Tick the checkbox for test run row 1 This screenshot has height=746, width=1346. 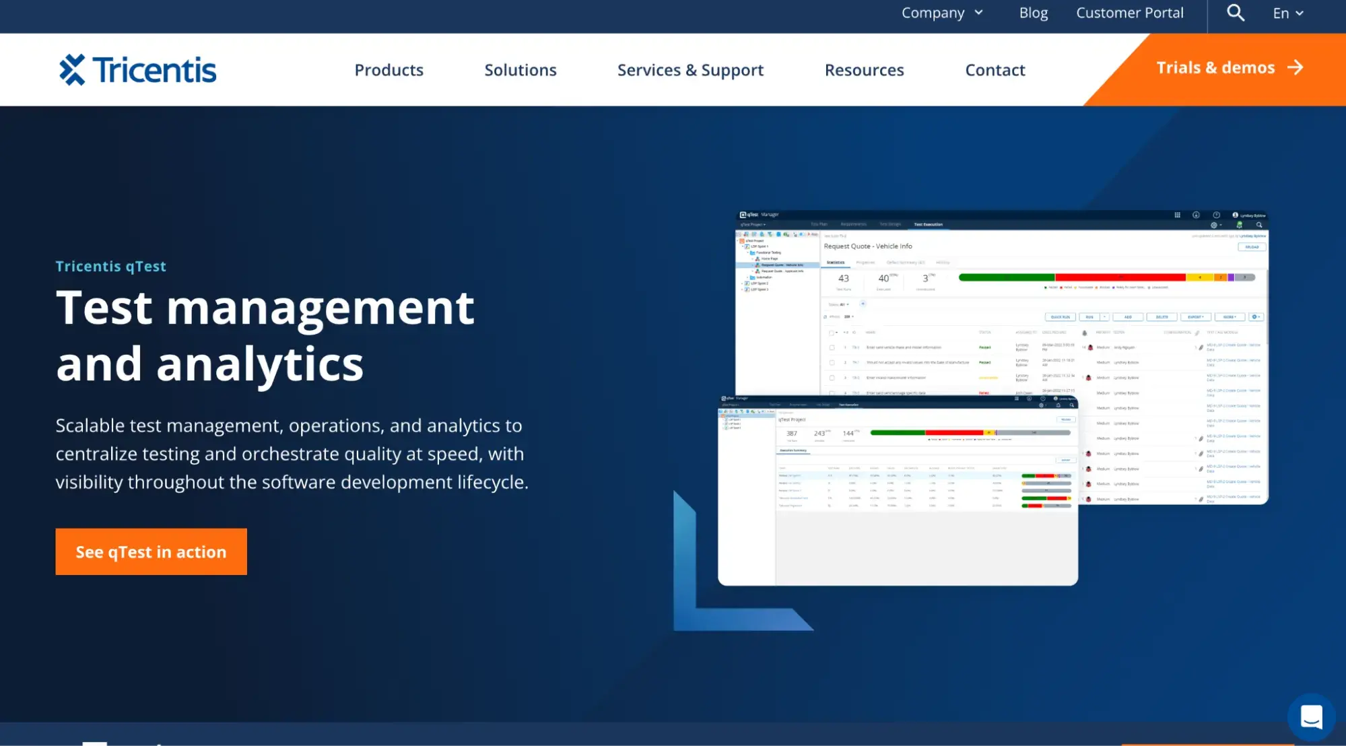point(832,347)
